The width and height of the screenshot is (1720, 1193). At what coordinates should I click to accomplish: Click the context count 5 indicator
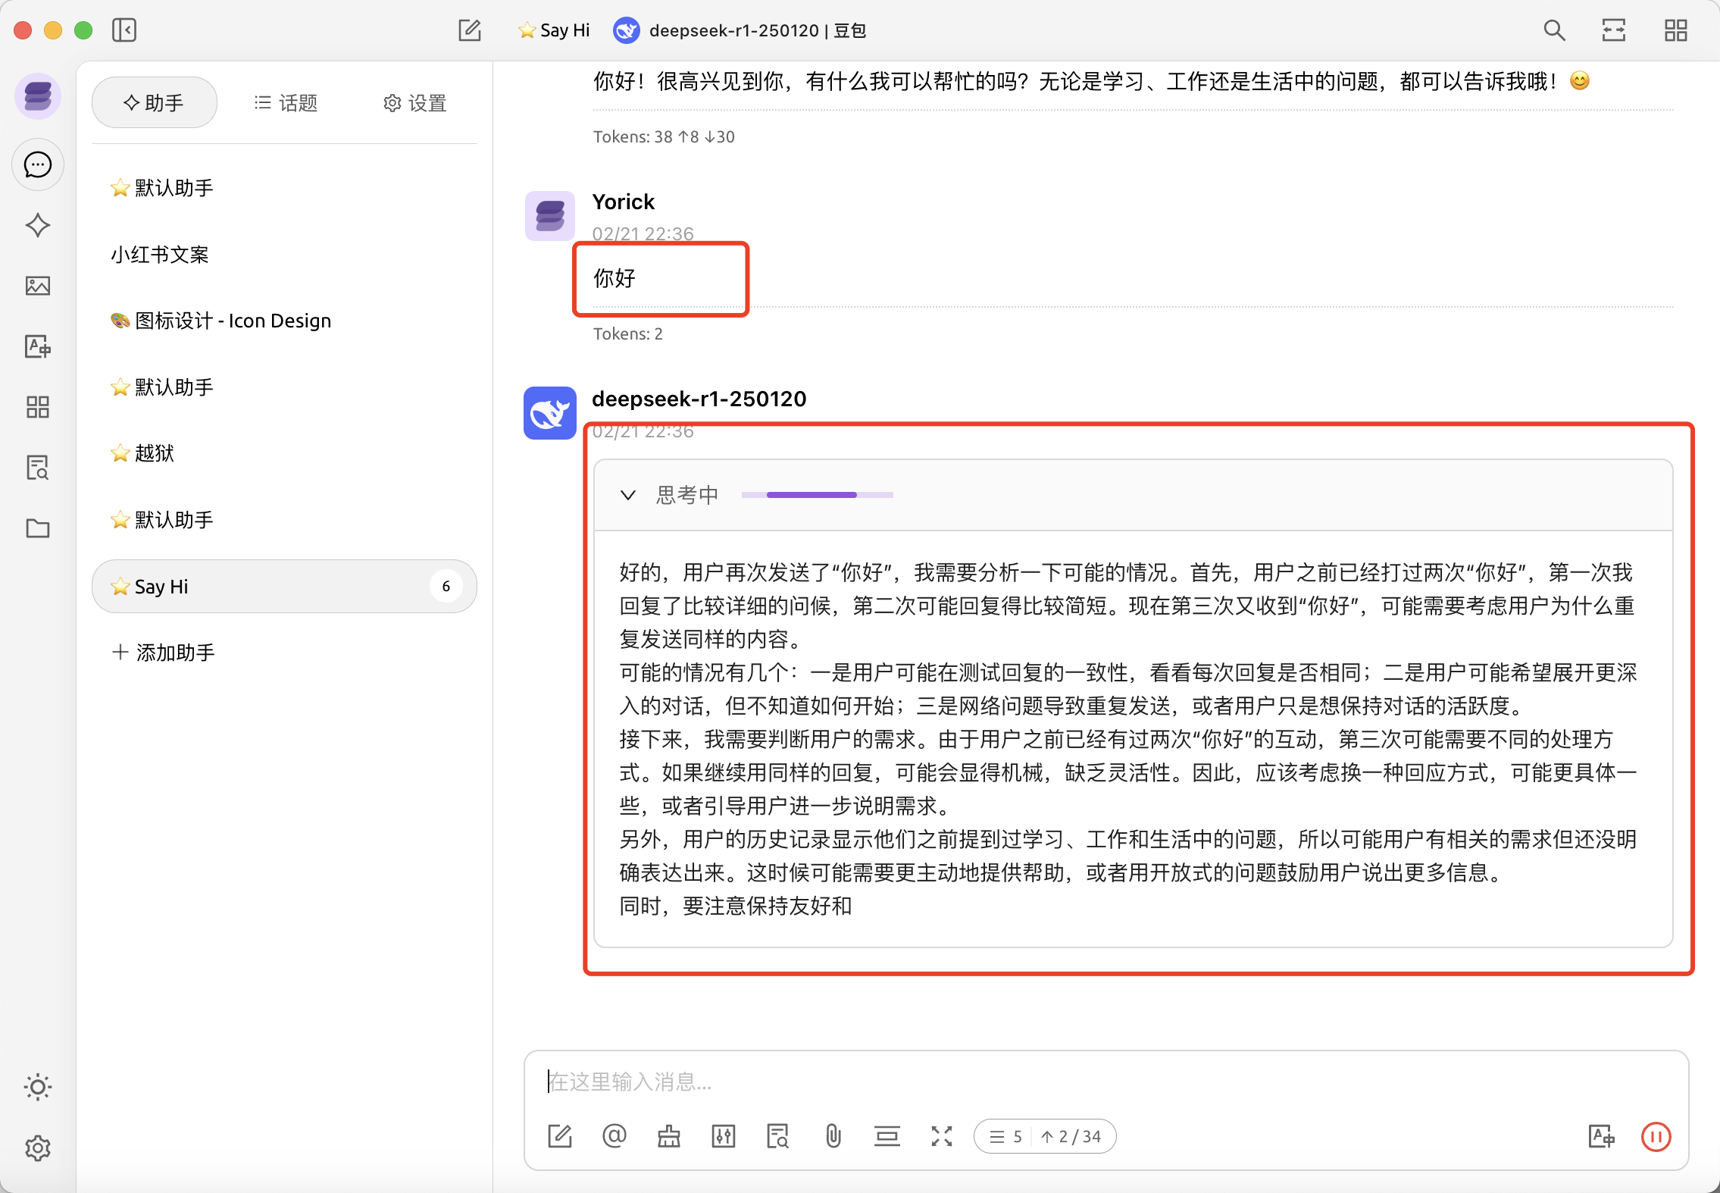[x=1006, y=1136]
